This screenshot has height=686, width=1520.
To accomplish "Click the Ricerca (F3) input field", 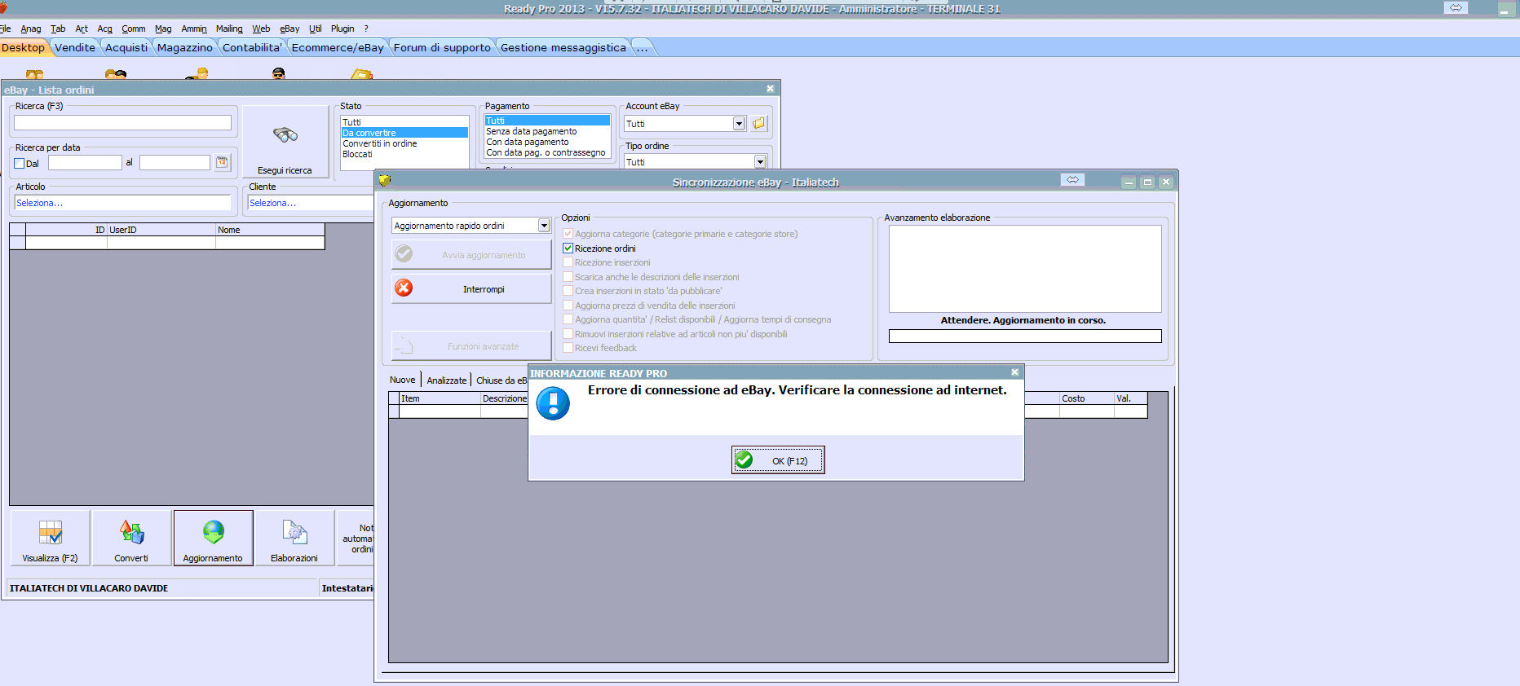I will pyautogui.click(x=123, y=122).
